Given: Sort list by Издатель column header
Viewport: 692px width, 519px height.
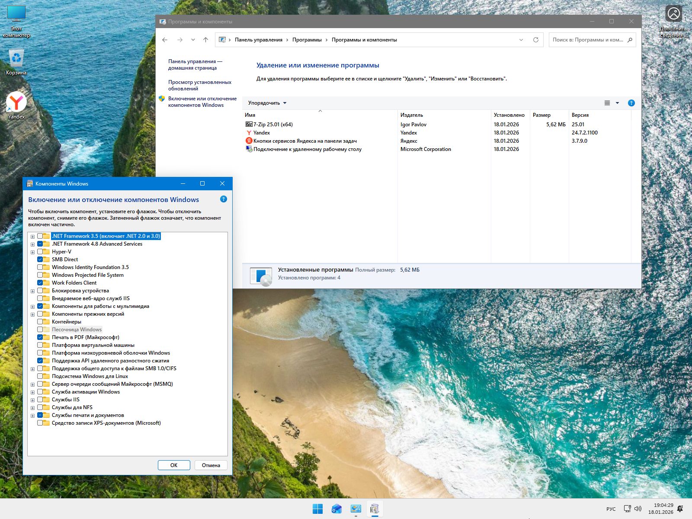Looking at the screenshot, I should coord(412,115).
